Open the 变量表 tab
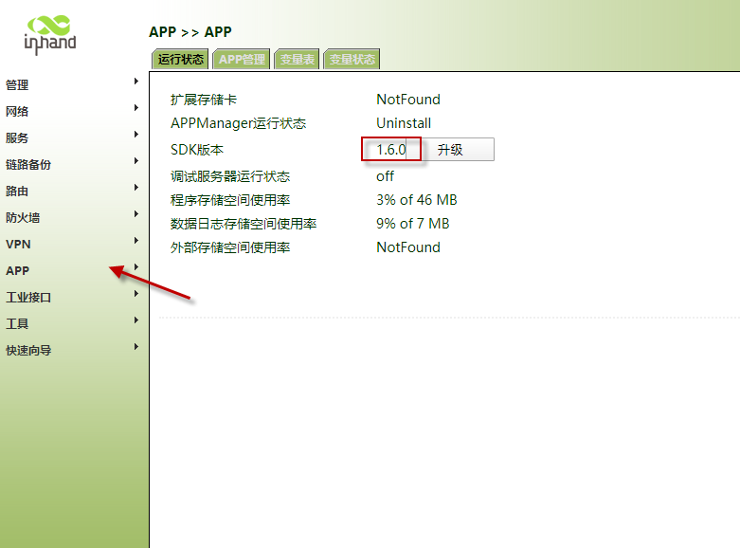Viewport: 740px width, 548px height. click(x=297, y=60)
